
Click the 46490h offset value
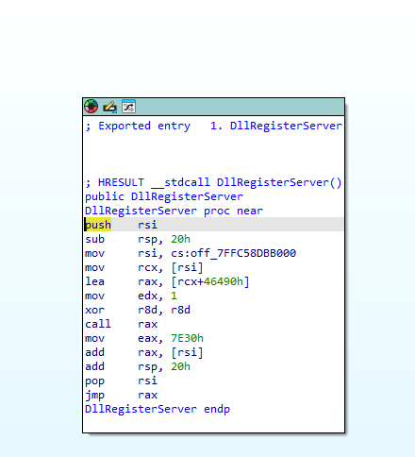[224, 281]
